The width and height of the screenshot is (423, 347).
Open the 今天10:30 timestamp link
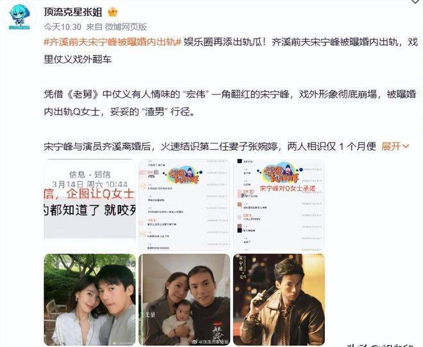63,27
